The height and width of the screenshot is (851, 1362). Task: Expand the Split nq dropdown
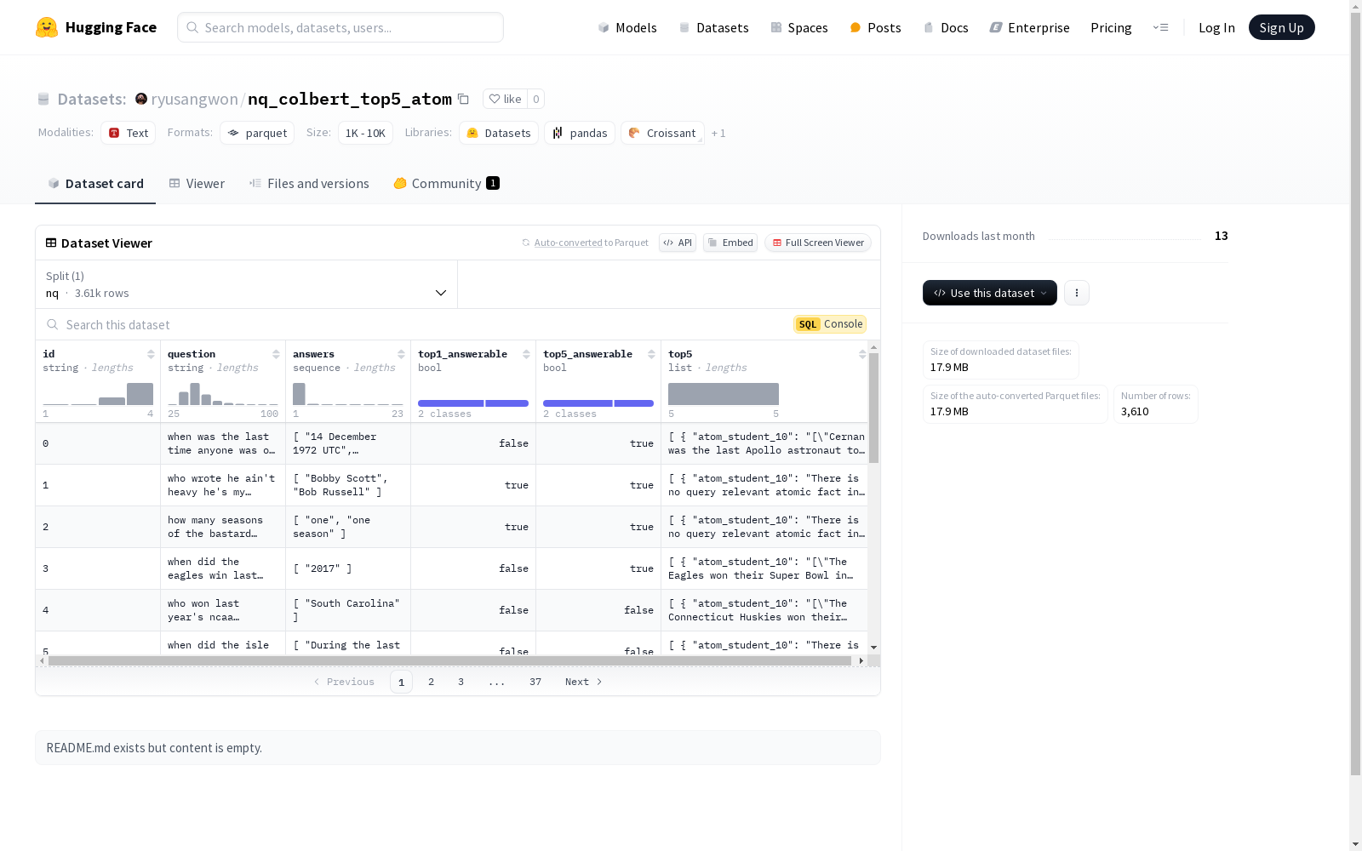[x=247, y=284]
